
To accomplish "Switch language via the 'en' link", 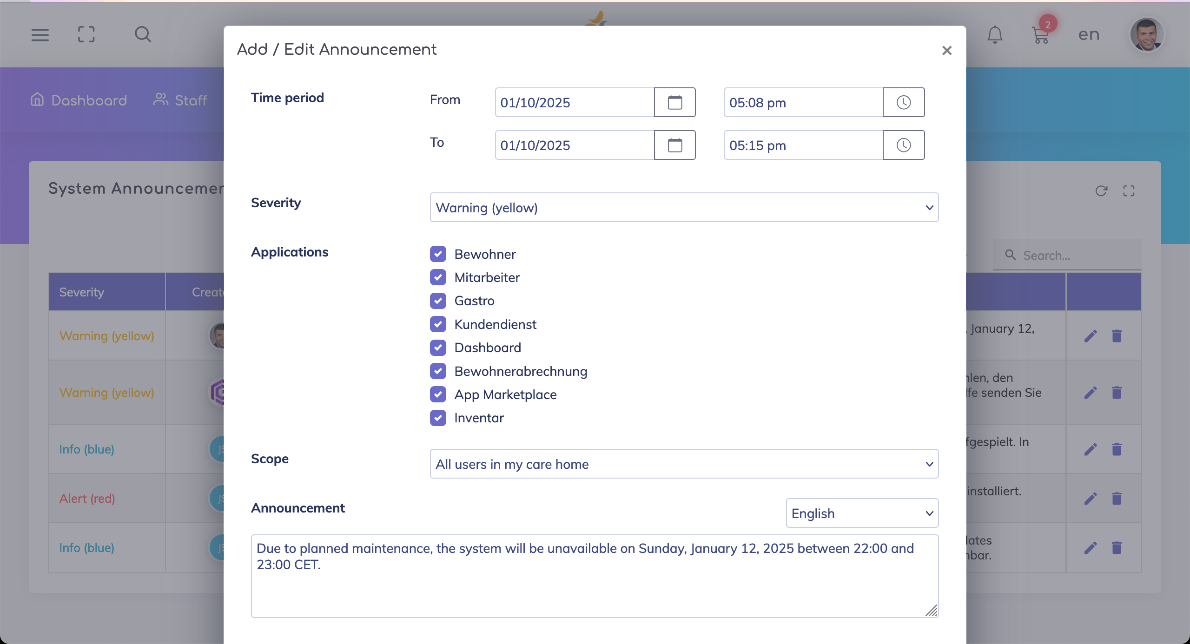I will click(1089, 34).
